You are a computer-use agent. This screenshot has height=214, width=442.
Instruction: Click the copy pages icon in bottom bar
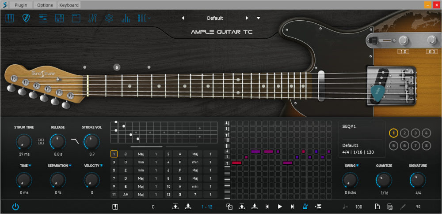390,207
